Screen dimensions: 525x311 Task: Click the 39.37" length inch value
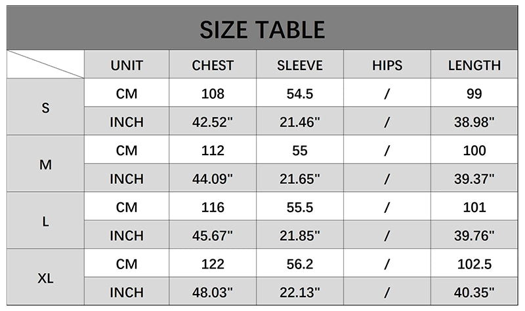click(474, 179)
